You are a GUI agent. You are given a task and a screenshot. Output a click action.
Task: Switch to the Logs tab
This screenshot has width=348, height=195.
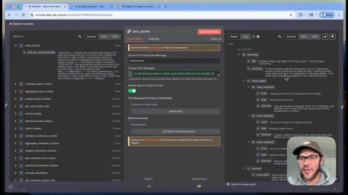245,36
